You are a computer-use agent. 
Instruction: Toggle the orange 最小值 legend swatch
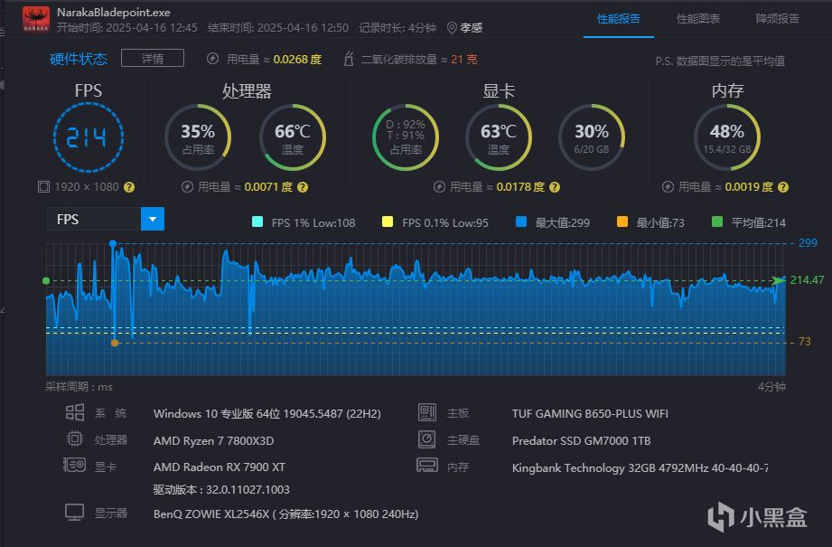click(x=622, y=222)
